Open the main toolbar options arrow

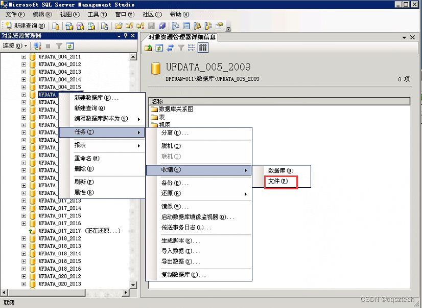coord(229,28)
